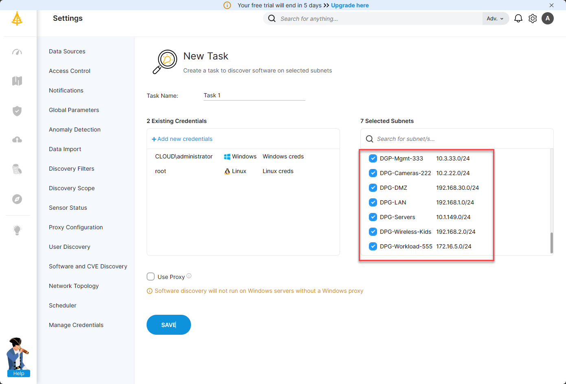Follow the Upgrade here link

point(350,5)
